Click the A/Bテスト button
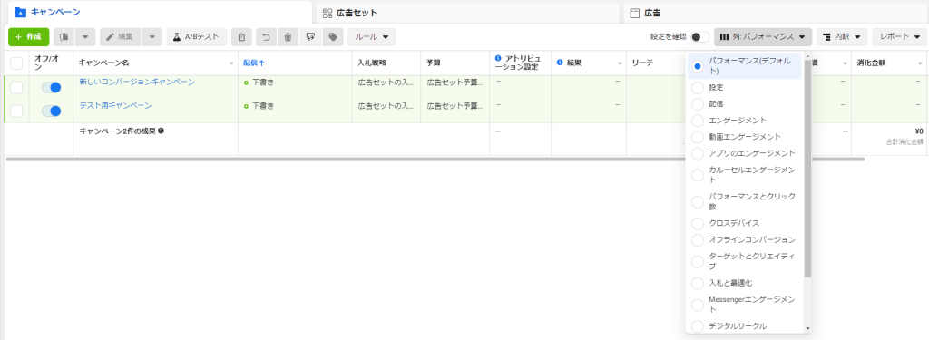Image resolution: width=929 pixels, height=340 pixels. (x=197, y=37)
